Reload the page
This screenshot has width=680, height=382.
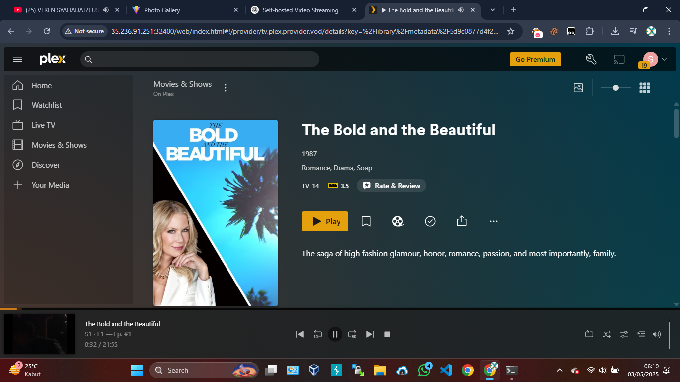click(47, 31)
